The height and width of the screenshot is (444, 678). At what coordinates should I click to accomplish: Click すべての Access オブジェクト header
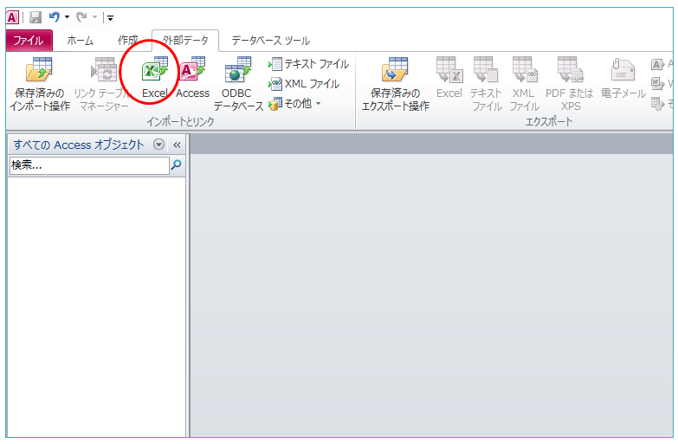pos(78,145)
